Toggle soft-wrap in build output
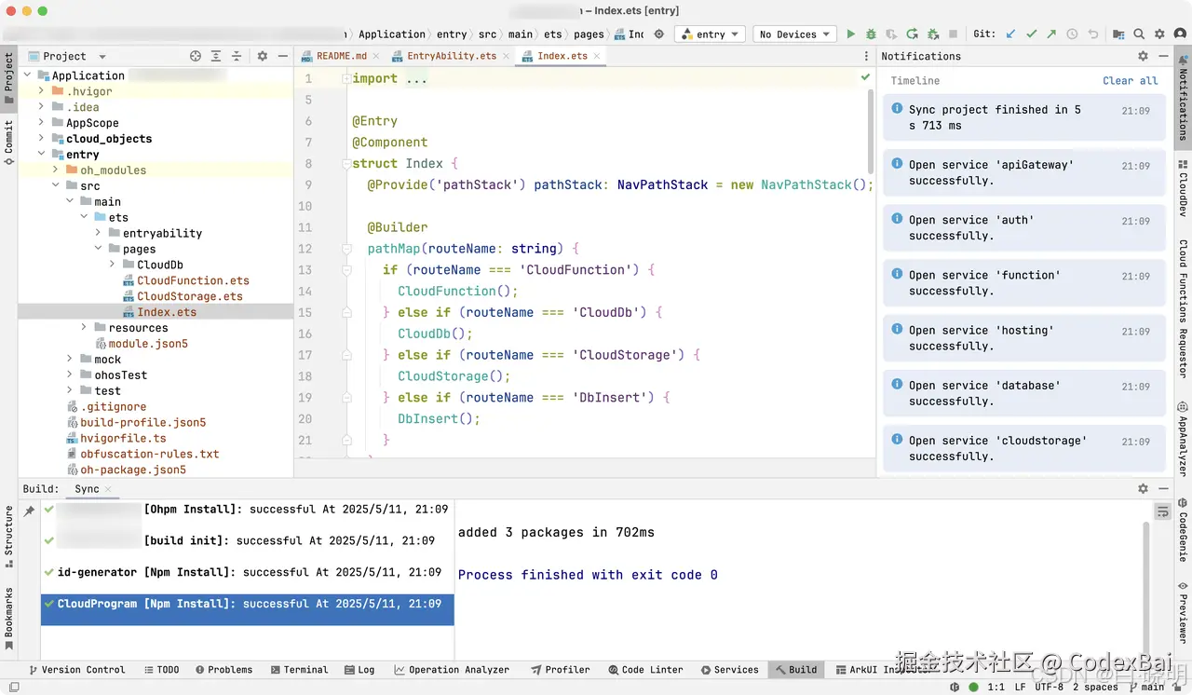 [1162, 511]
